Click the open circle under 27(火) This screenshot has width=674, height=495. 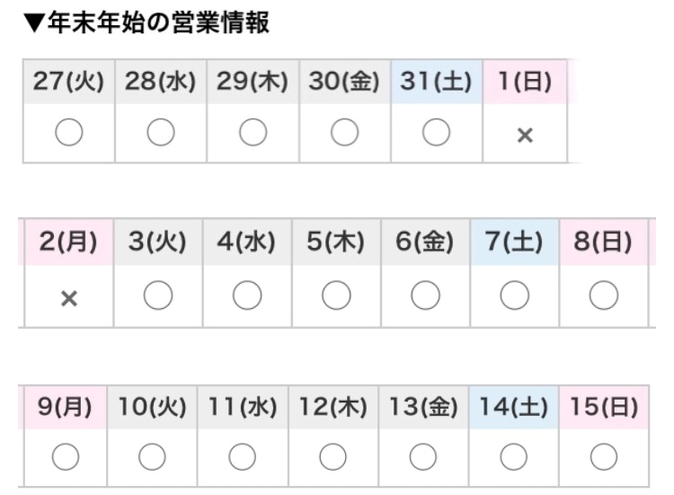(69, 133)
